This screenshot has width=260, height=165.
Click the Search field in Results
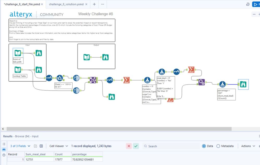coord(171,146)
